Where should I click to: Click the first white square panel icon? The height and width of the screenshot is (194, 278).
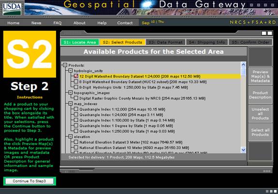coord(264,33)
